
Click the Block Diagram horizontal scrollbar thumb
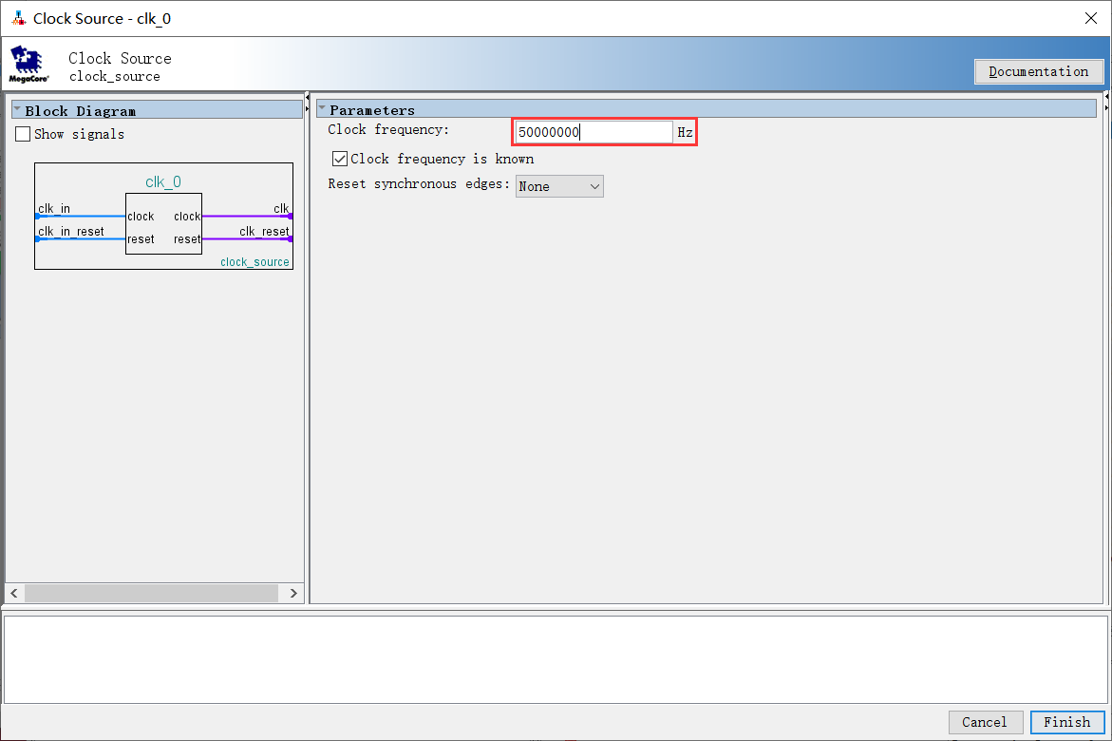click(152, 593)
